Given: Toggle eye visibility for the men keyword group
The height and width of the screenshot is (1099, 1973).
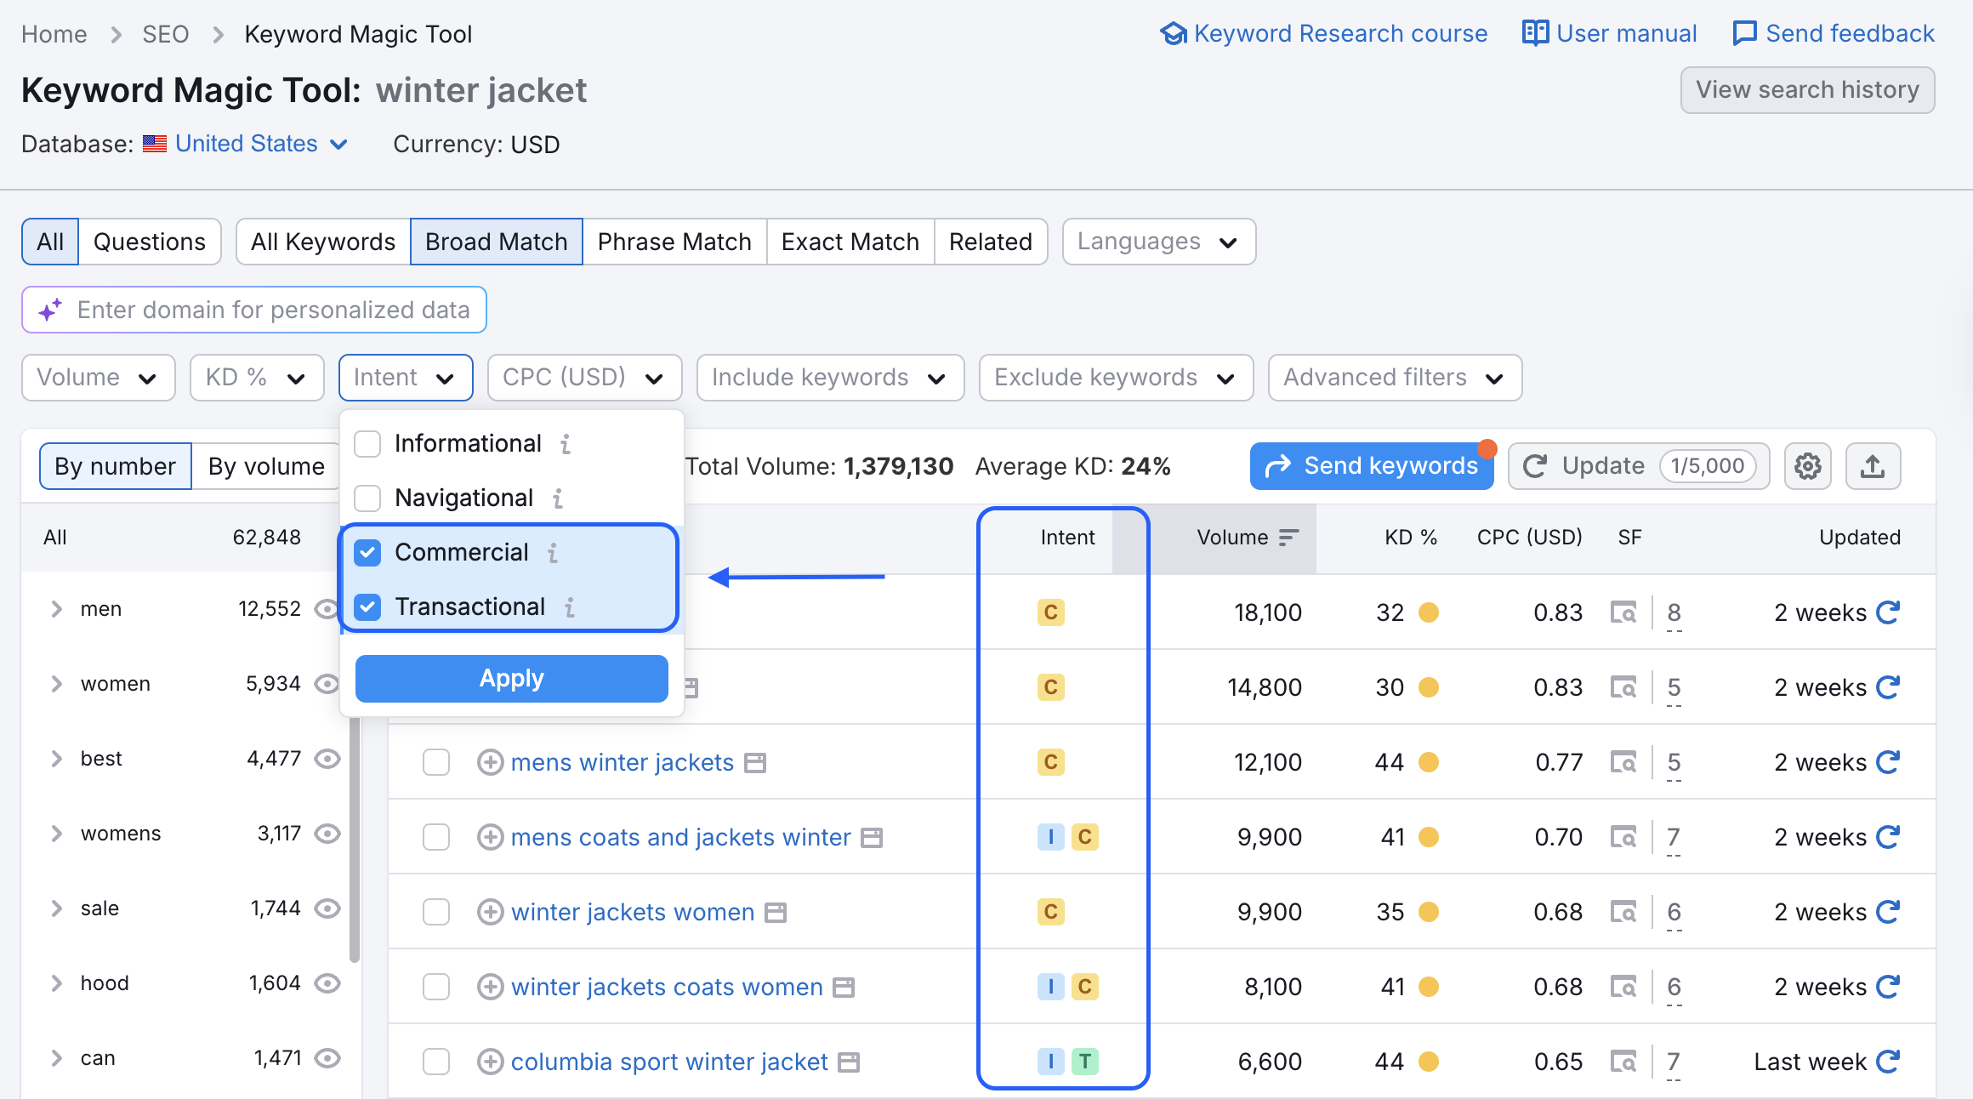Looking at the screenshot, I should point(328,609).
